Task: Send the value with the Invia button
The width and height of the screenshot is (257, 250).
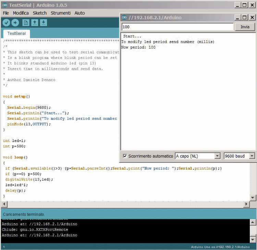Action: 245,27
